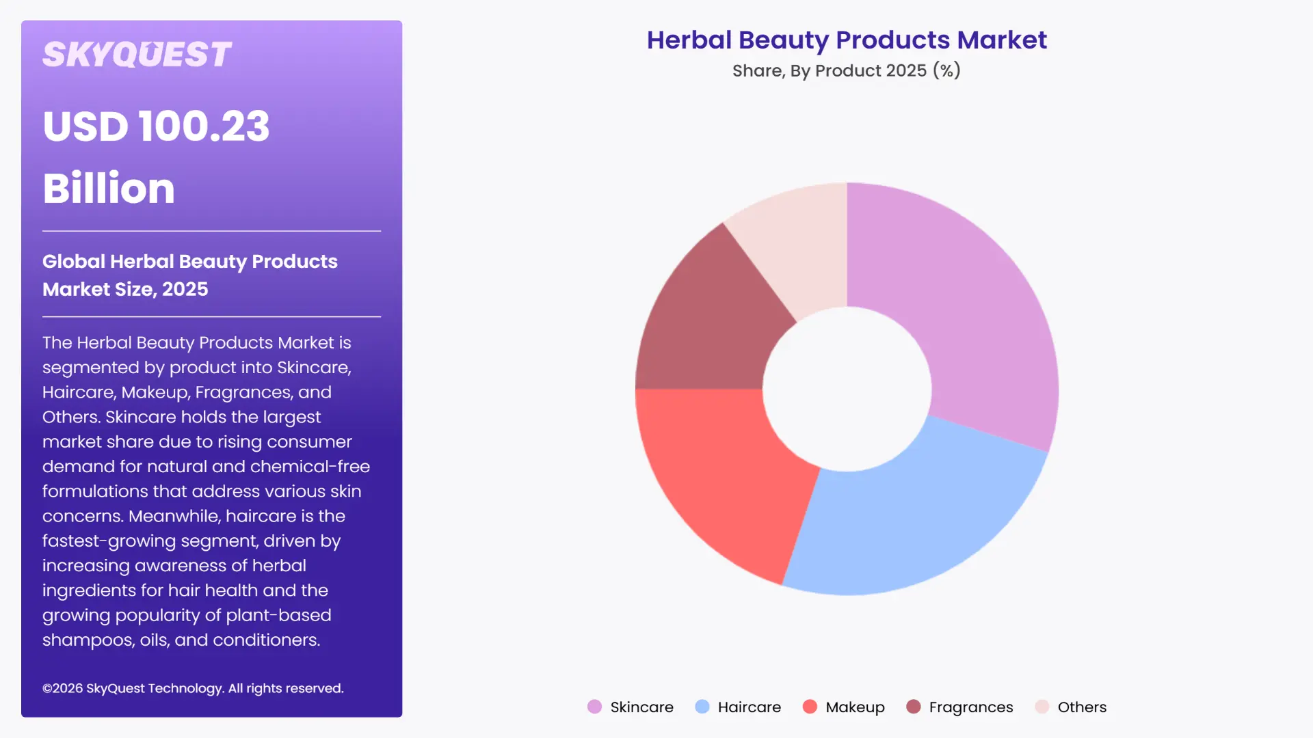The height and width of the screenshot is (738, 1313).
Task: Toggle the Makeup legend entry
Action: coord(844,707)
